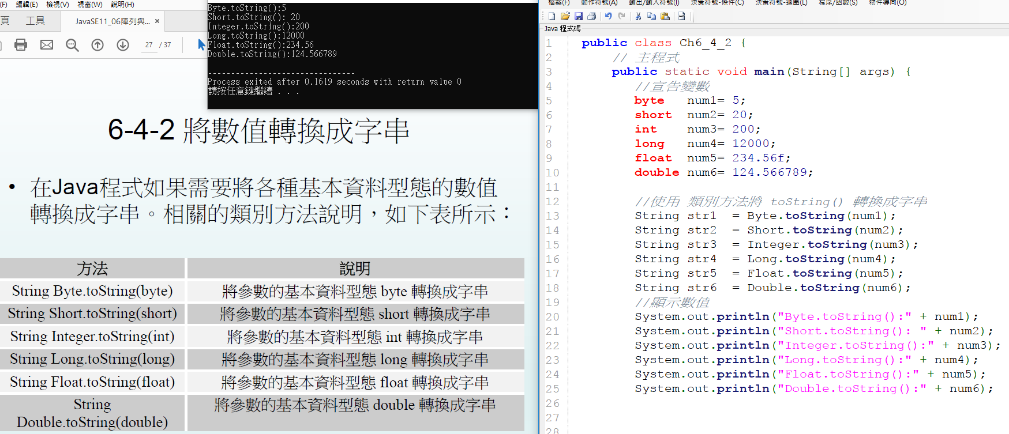Open the find text magnifier tool
Image resolution: width=1009 pixels, height=434 pixels.
(72, 45)
